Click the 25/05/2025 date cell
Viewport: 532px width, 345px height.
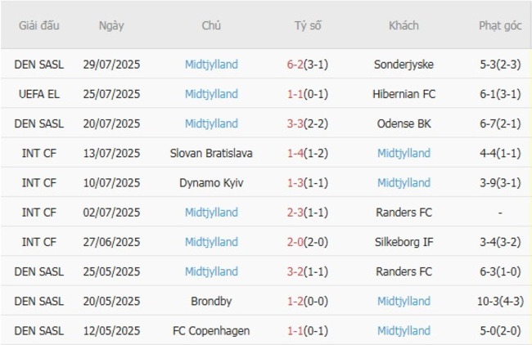point(111,271)
